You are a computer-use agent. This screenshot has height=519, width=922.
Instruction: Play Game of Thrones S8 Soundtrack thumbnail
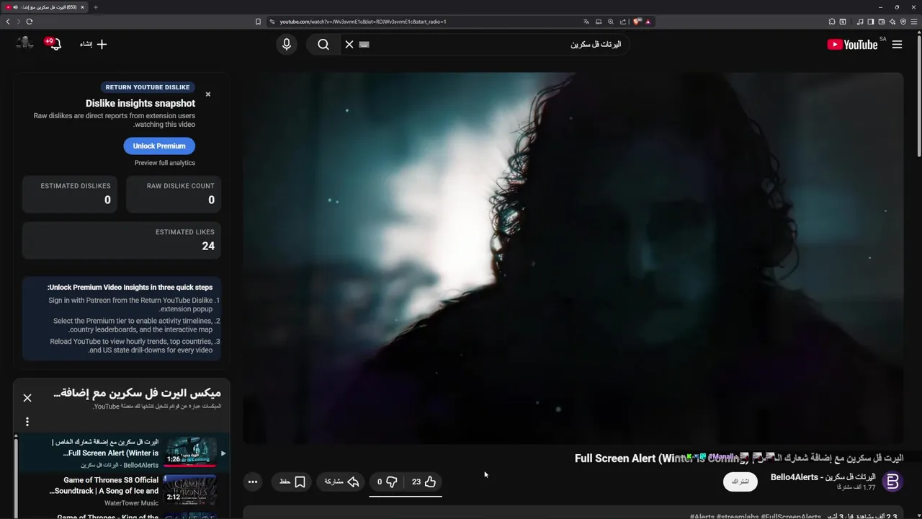click(189, 490)
